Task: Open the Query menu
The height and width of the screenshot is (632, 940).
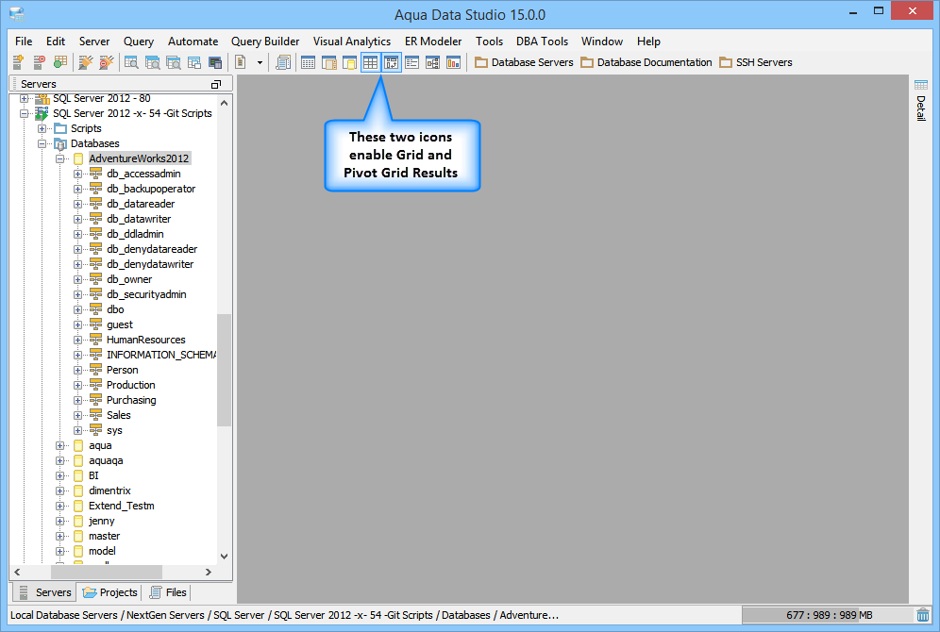Action: (x=139, y=42)
